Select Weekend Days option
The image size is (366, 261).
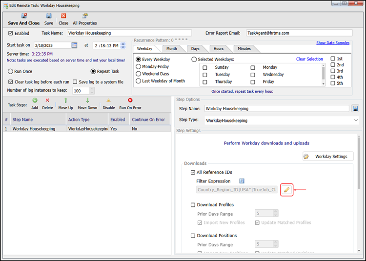pyautogui.click(x=139, y=74)
